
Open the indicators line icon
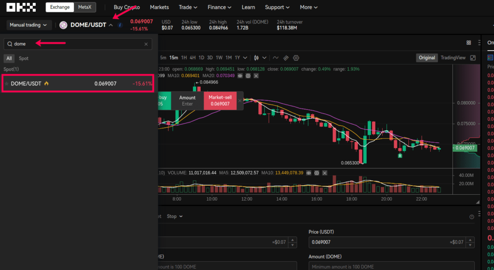[275, 58]
